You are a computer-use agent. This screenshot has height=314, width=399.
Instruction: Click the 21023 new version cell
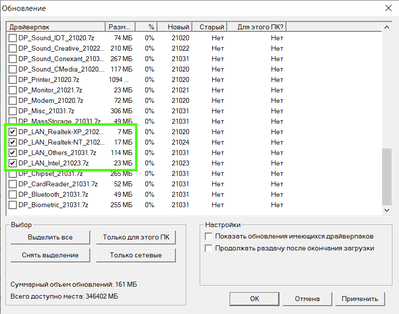180,163
